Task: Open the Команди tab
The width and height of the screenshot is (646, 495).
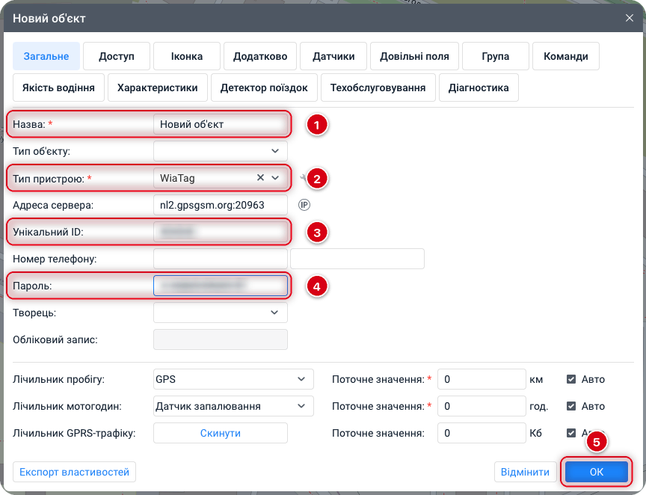Action: click(x=566, y=56)
